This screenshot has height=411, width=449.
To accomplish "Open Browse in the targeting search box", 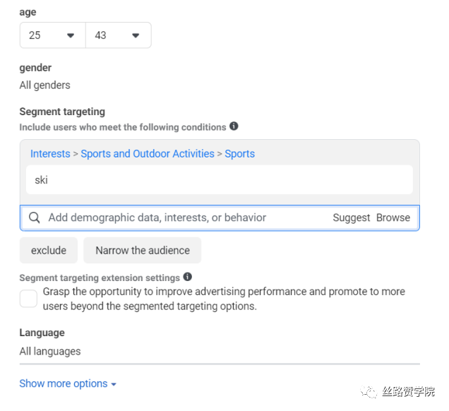I will tap(393, 218).
